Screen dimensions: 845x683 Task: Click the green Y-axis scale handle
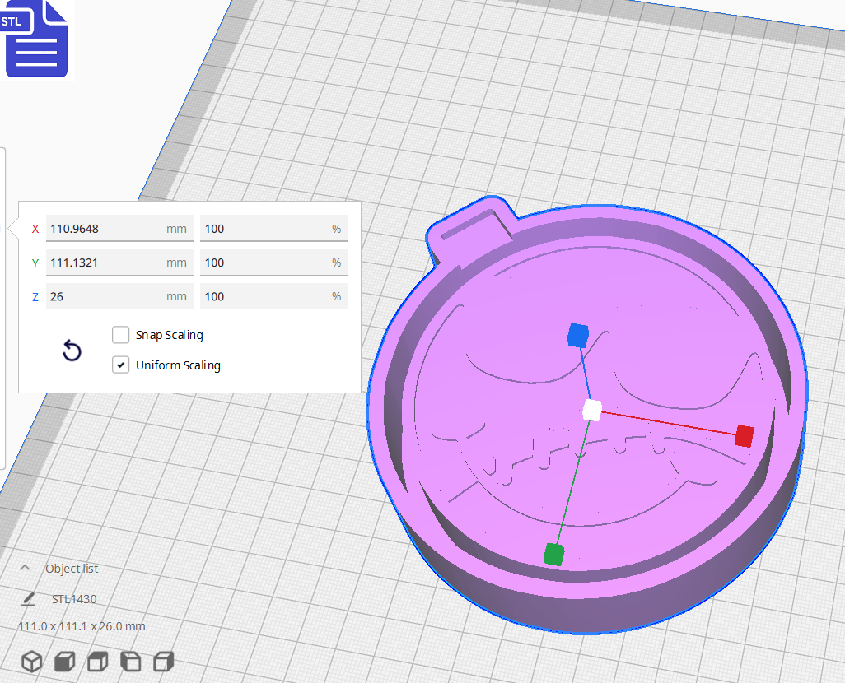pyautogui.click(x=553, y=555)
